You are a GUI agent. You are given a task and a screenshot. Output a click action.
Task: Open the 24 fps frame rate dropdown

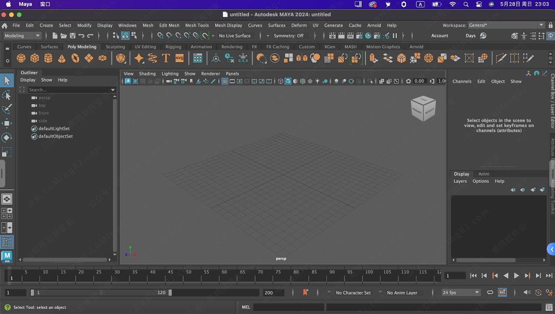pyautogui.click(x=461, y=292)
